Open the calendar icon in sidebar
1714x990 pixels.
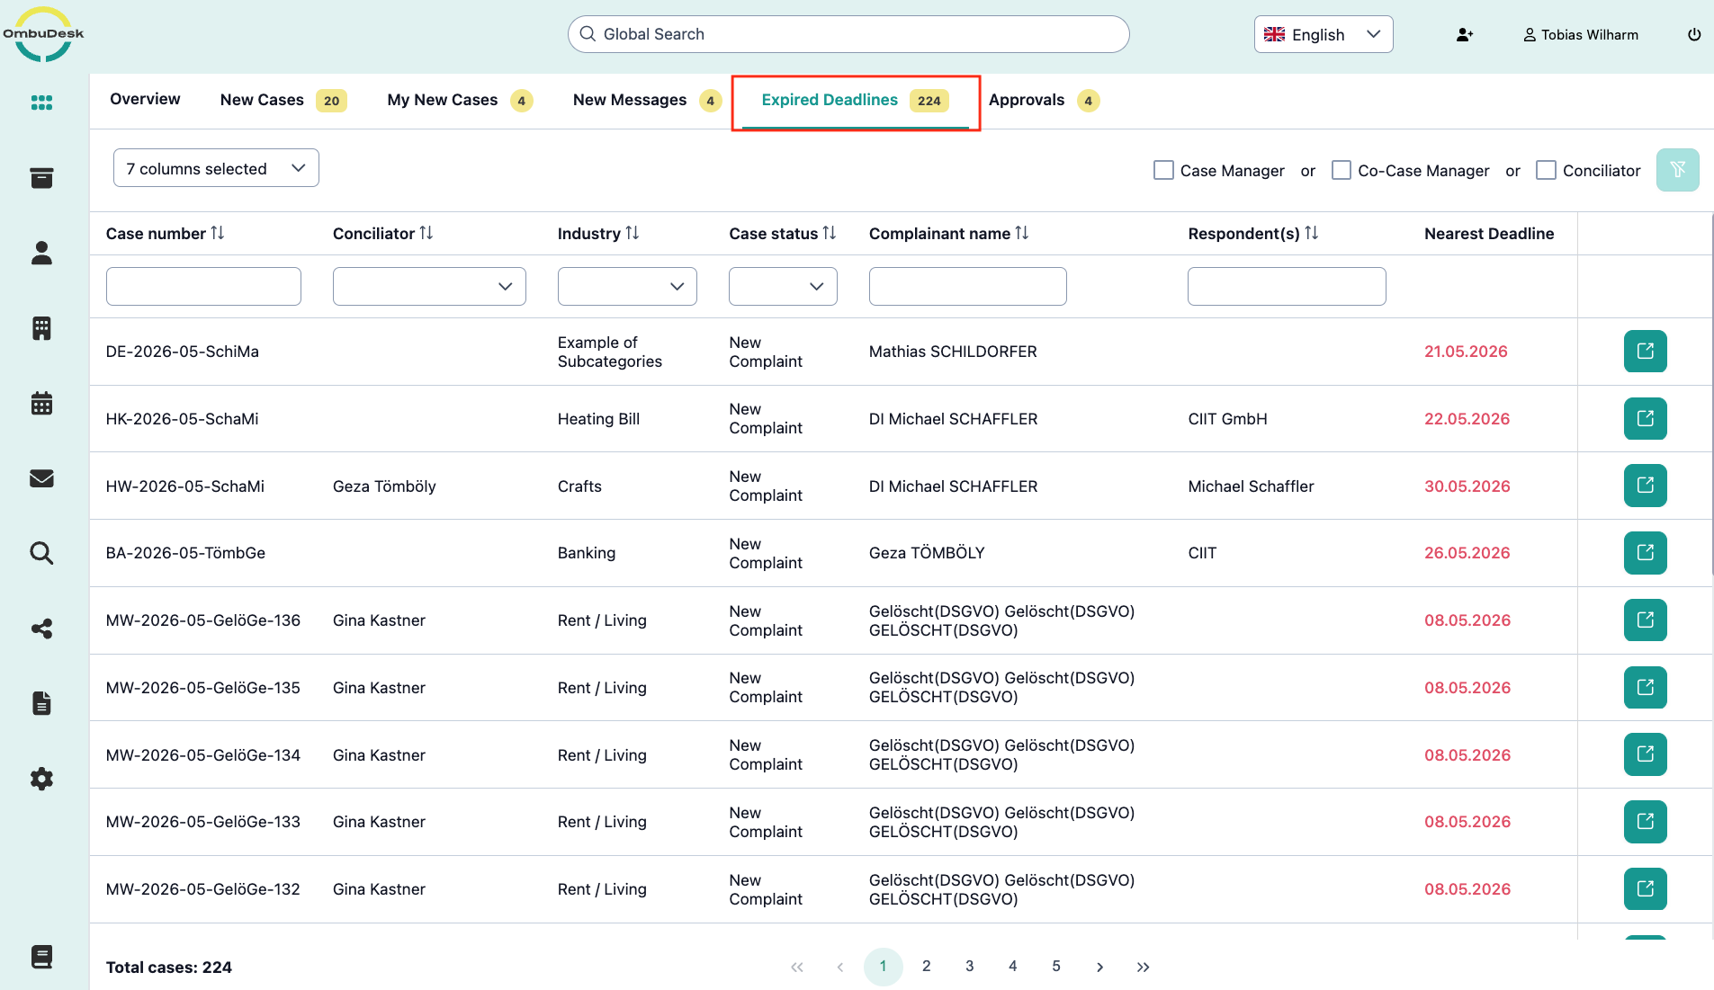pyautogui.click(x=41, y=403)
